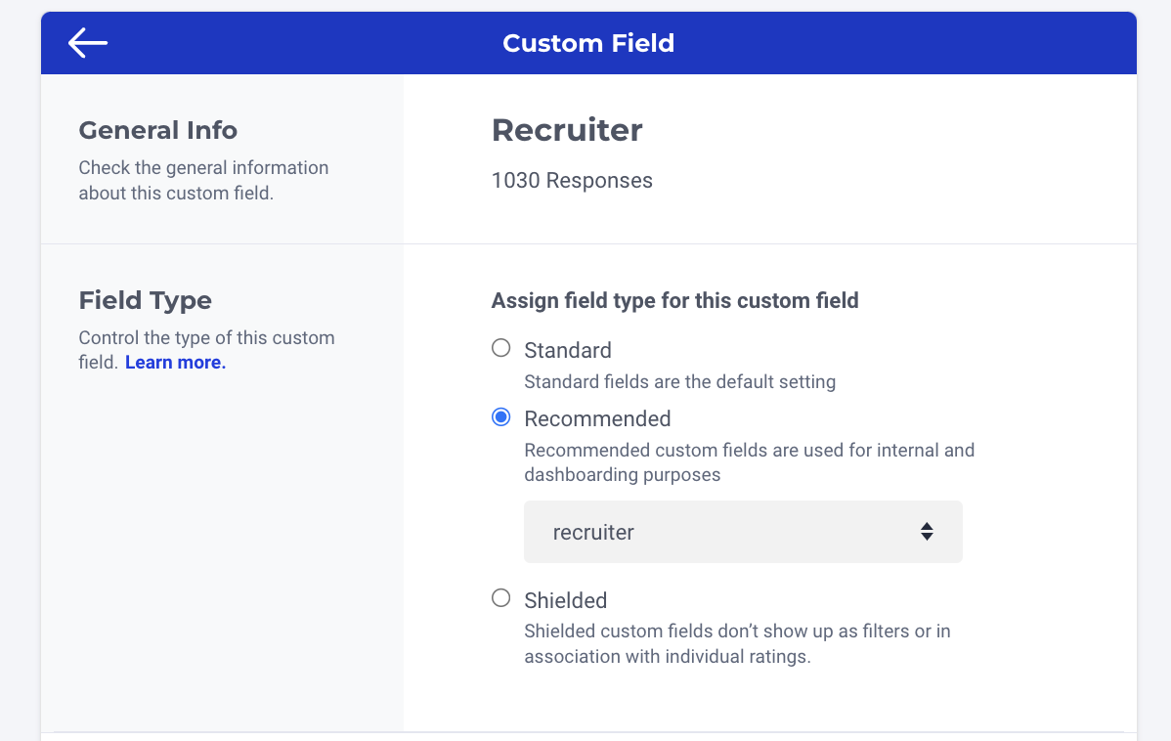This screenshot has height=741, width=1171.
Task: Click the Field Type section heading
Action: point(145,300)
